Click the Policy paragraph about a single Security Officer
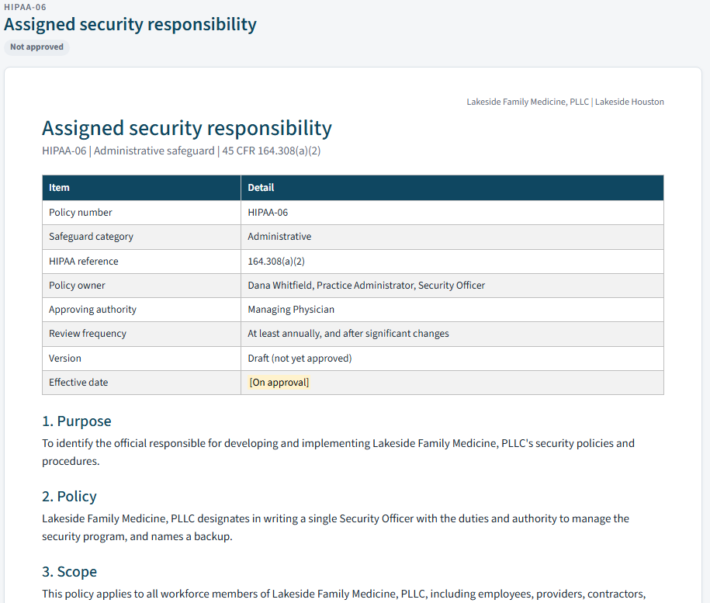The width and height of the screenshot is (710, 603). click(x=335, y=528)
